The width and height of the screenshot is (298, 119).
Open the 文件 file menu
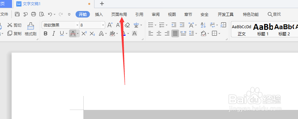[4, 14]
